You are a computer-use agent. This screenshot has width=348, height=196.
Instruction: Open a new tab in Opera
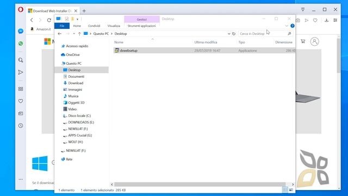point(84,11)
